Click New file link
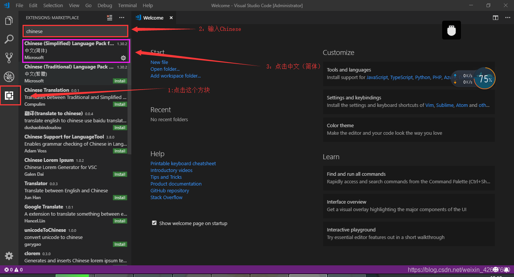The image size is (514, 277). (159, 62)
